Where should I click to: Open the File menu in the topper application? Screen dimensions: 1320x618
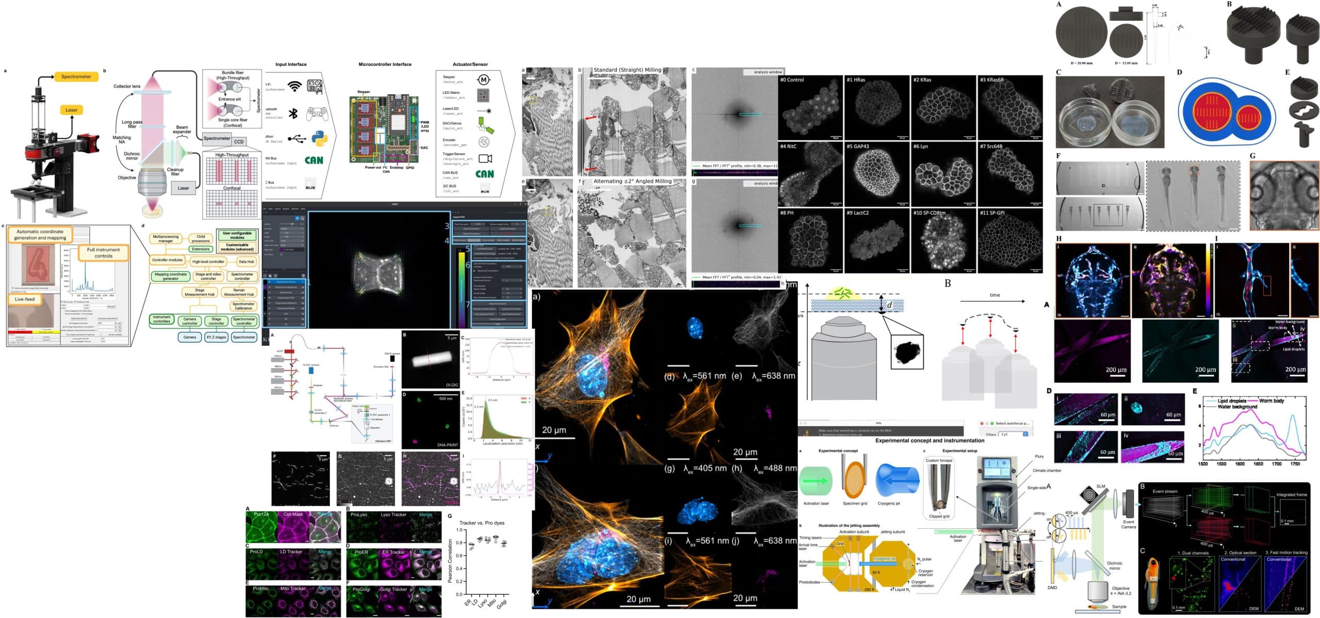click(x=264, y=209)
